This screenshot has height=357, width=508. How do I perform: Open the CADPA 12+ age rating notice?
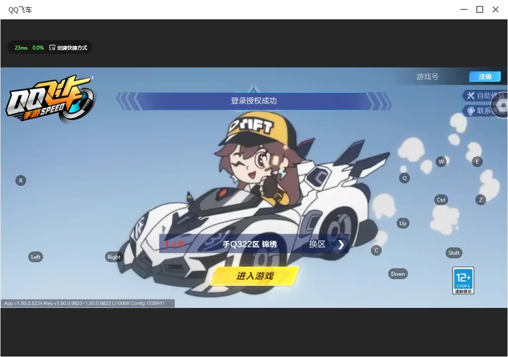[x=463, y=281]
